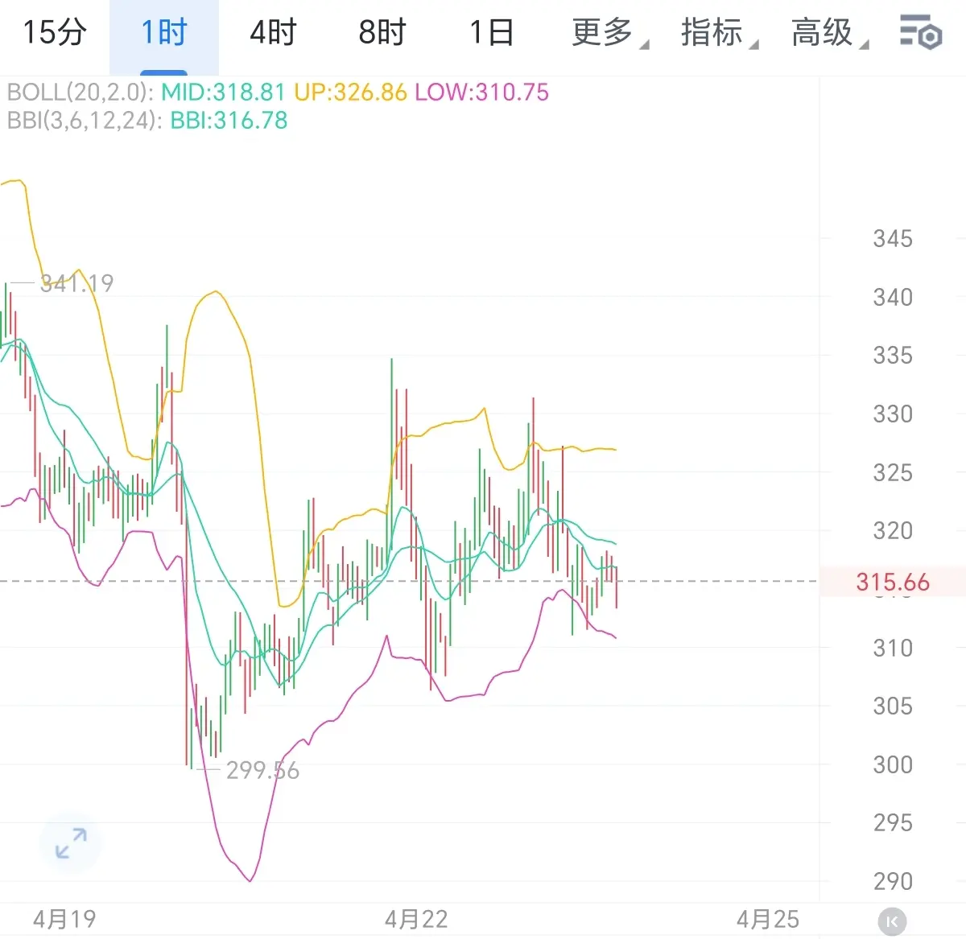This screenshot has height=939, width=966.
Task: Tap the BBI(3,6,12,24) indicator label
Action: click(x=85, y=121)
